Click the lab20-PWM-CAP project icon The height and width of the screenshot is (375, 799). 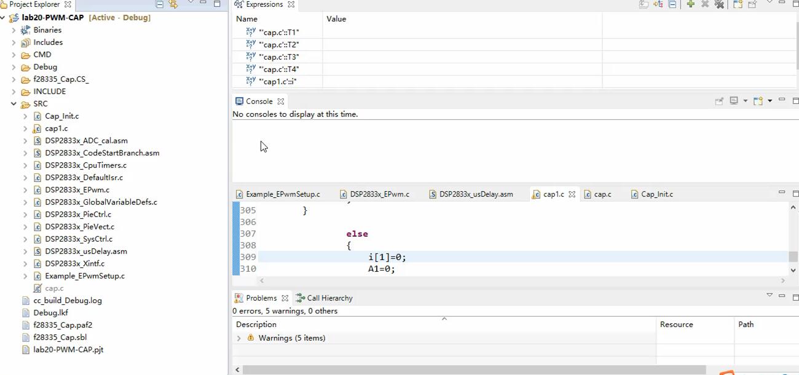tap(14, 18)
